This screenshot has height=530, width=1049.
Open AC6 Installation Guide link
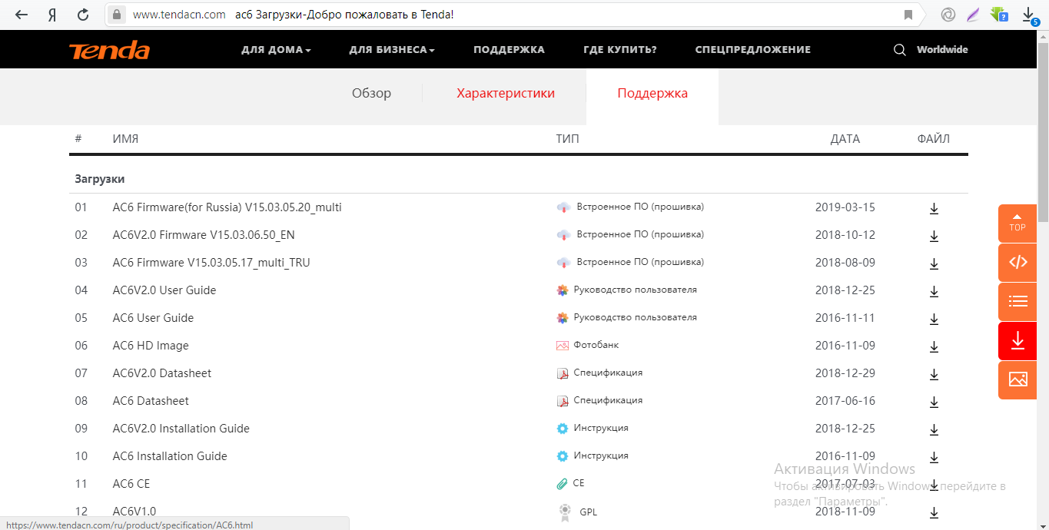[170, 456]
